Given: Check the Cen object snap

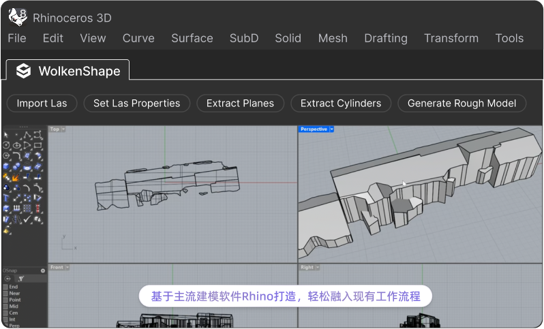Looking at the screenshot, I should pos(5,313).
